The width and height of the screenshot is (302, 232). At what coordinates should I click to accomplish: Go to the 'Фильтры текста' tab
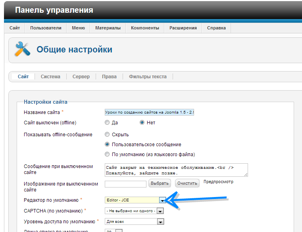(148, 77)
